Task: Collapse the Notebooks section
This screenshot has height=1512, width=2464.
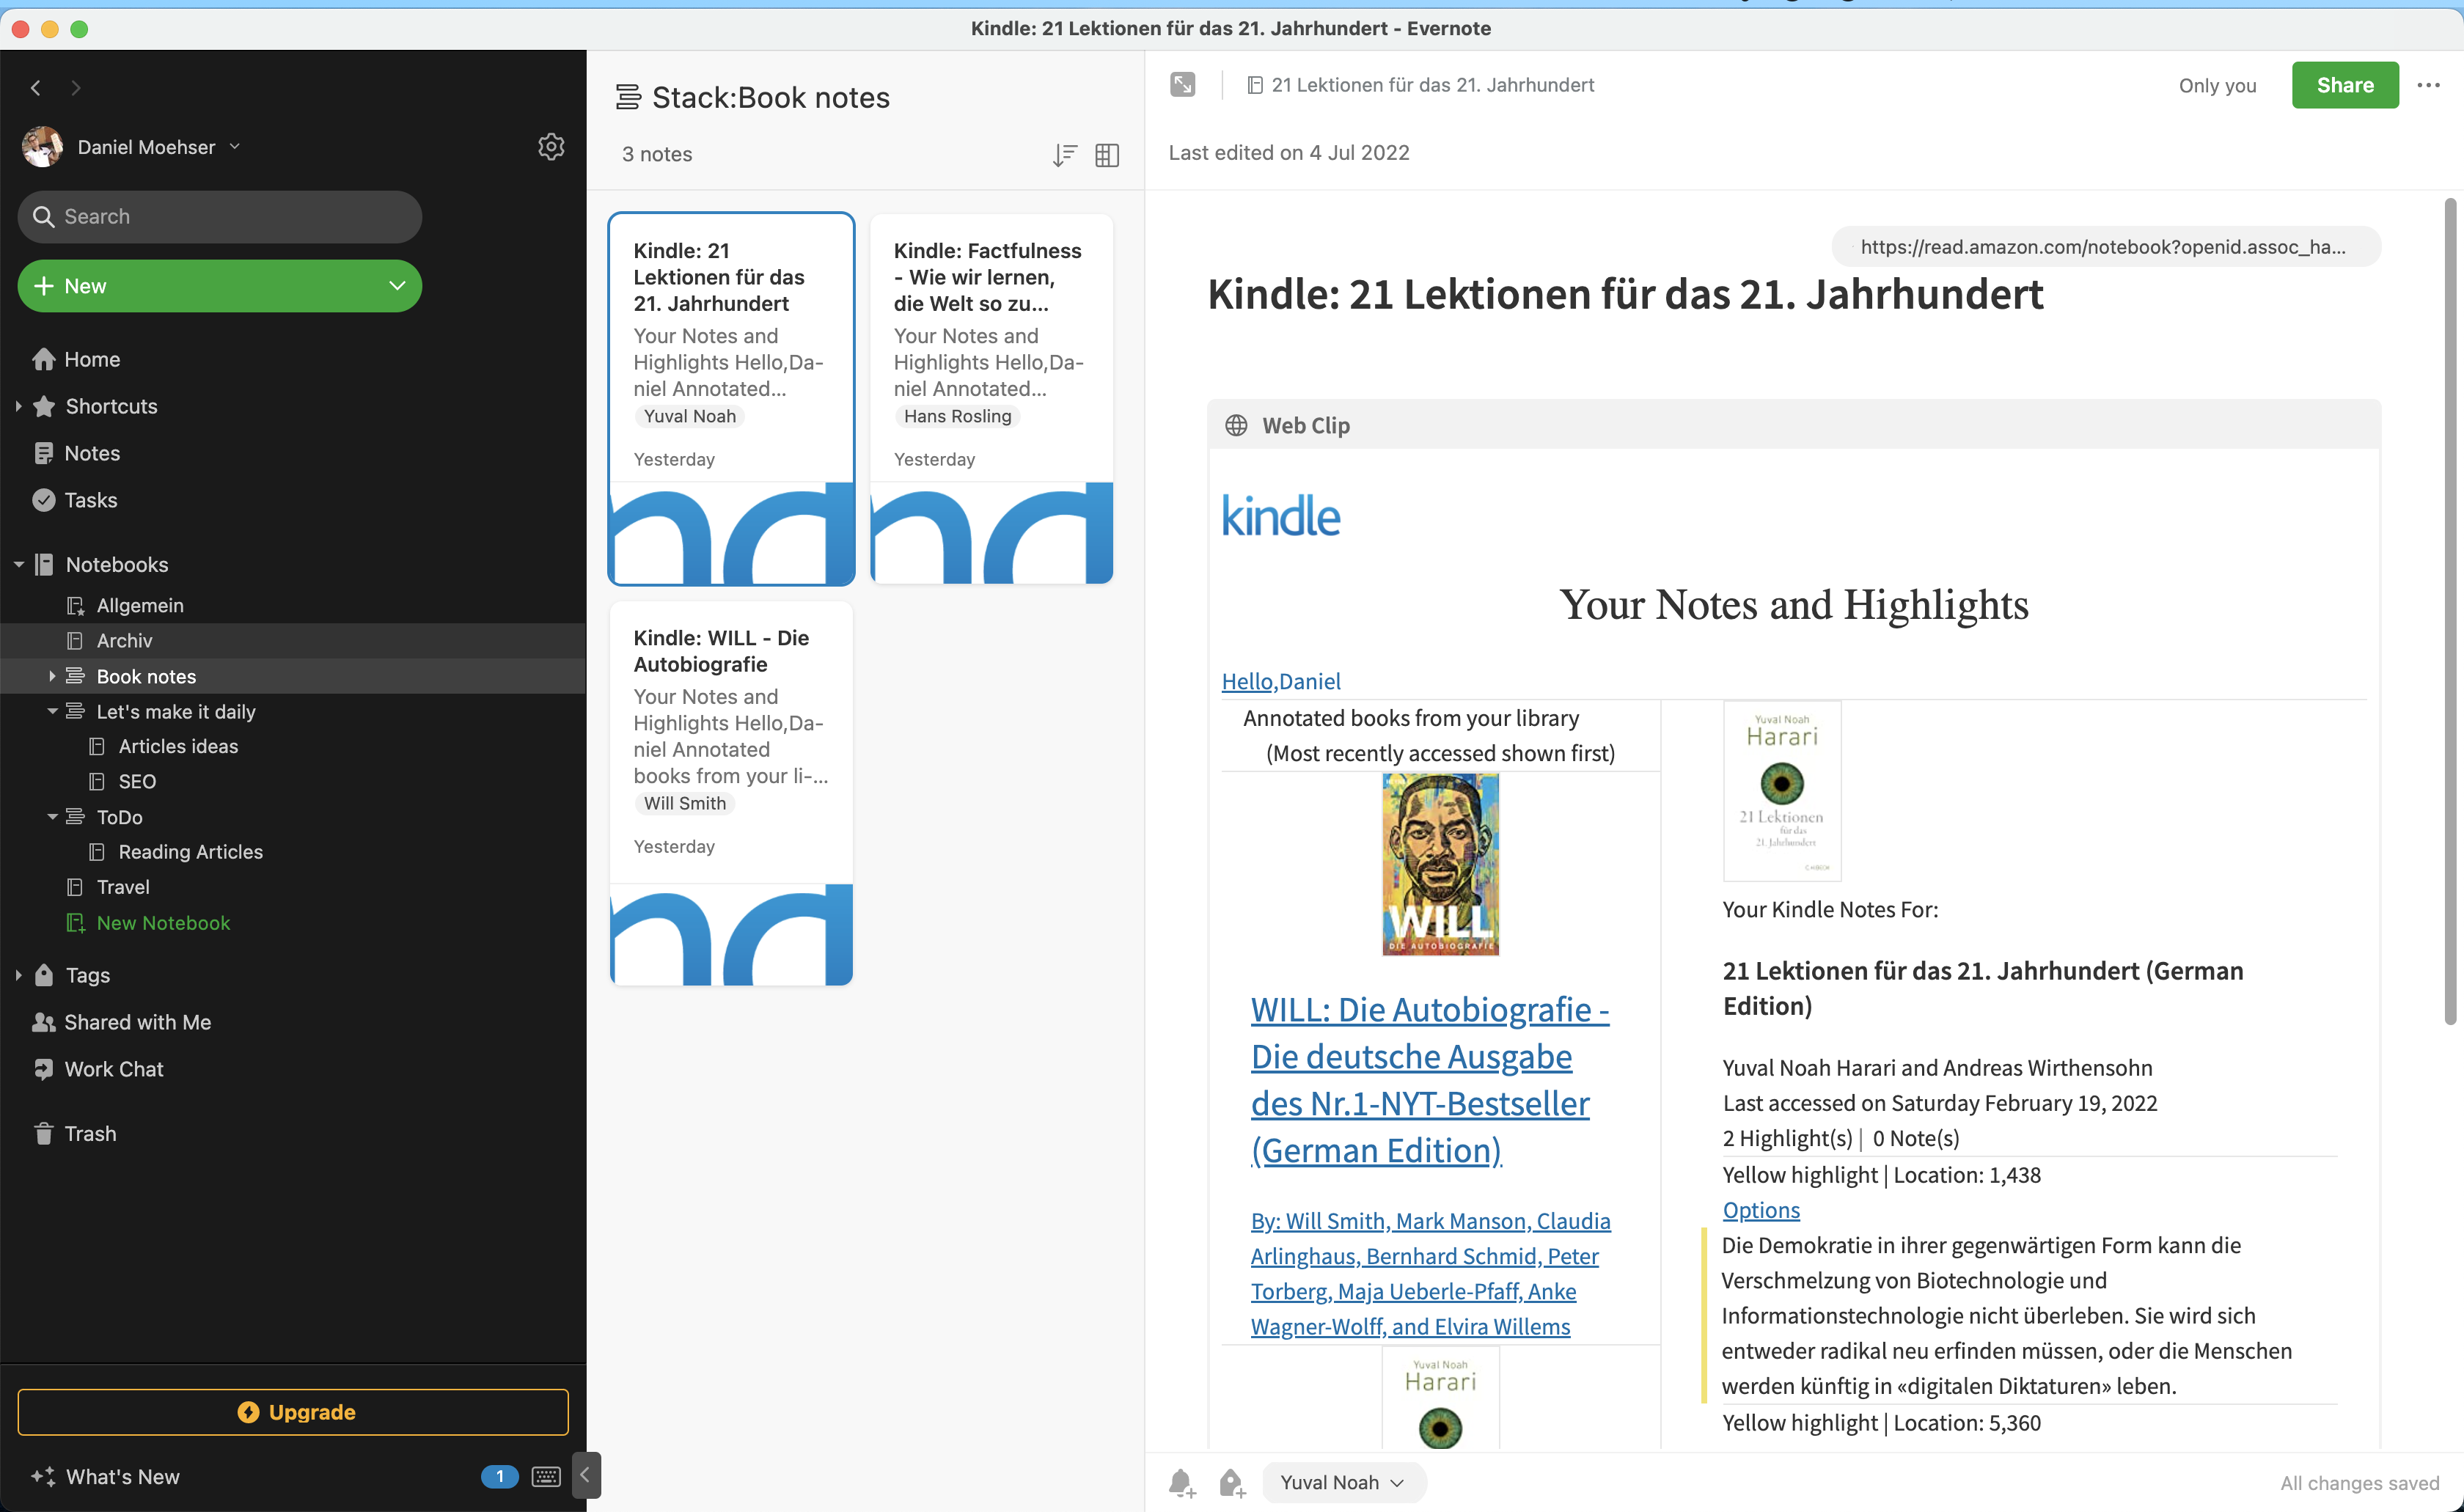Action: pyautogui.click(x=18, y=565)
